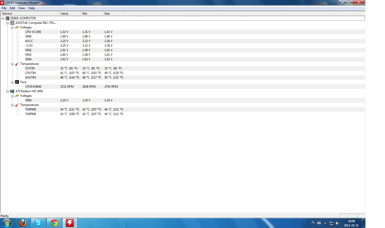
Task: Click the SEBEK-KOMPUTER computer icon
Action: (8, 18)
